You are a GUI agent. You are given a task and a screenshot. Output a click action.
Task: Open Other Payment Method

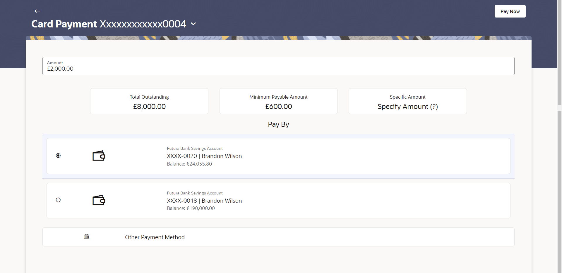(x=278, y=237)
